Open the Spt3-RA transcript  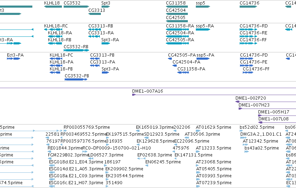(106, 43)
